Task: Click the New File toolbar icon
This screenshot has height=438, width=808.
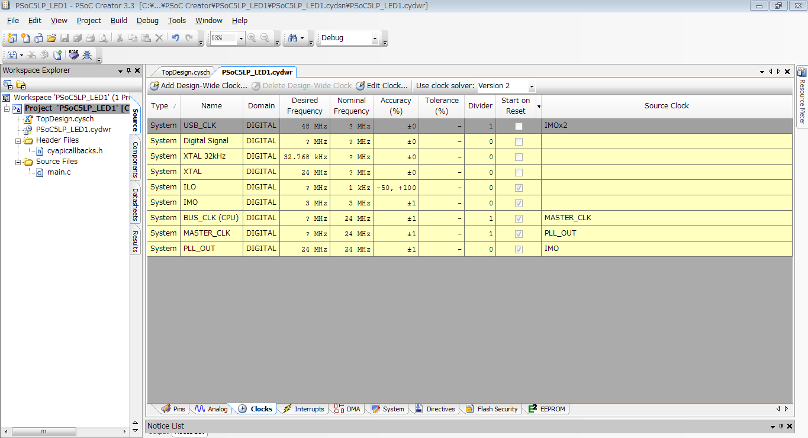Action: pyautogui.click(x=25, y=38)
